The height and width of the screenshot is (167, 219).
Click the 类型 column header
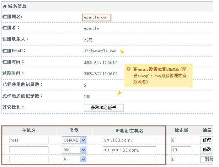74,130
